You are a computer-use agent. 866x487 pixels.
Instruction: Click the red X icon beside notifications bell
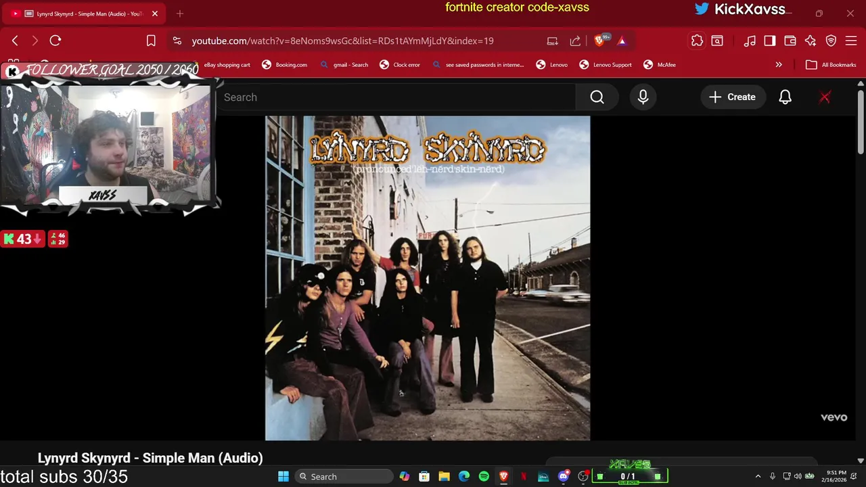(x=825, y=97)
